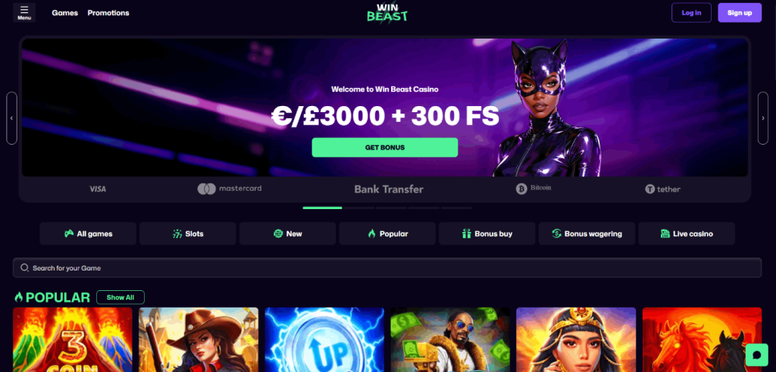Switch to the Live casino tab
The height and width of the screenshot is (372, 776).
coord(687,233)
